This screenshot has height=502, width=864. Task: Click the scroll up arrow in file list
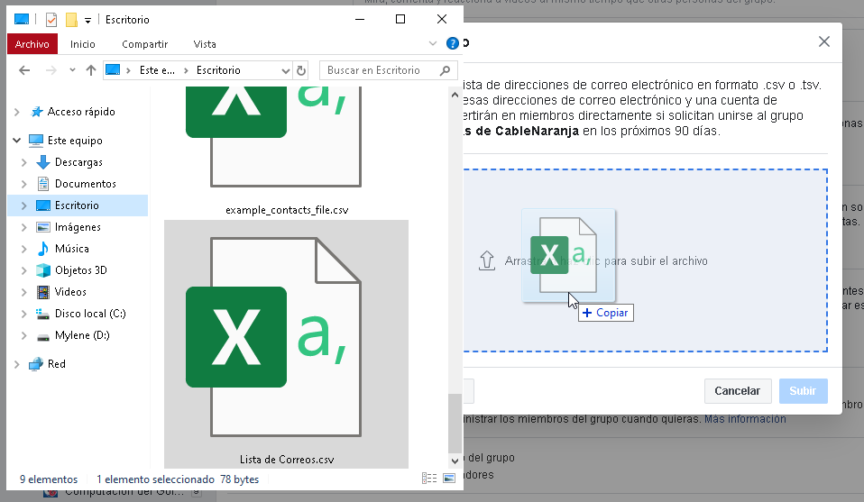(x=455, y=95)
